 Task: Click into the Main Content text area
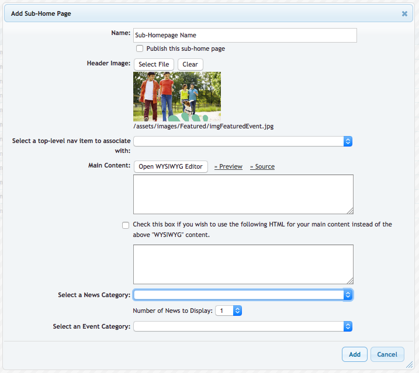click(x=243, y=194)
